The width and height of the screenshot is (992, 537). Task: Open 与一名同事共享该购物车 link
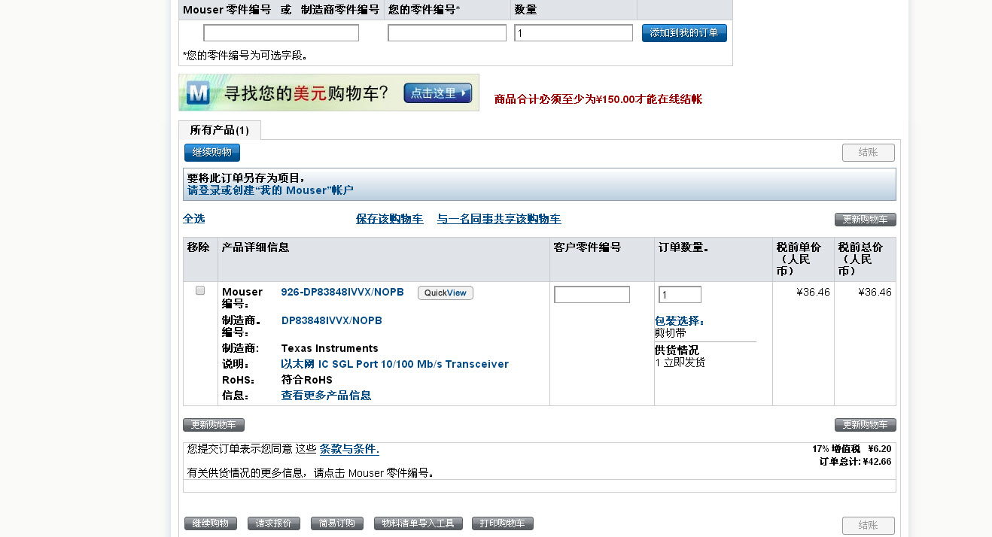click(499, 219)
